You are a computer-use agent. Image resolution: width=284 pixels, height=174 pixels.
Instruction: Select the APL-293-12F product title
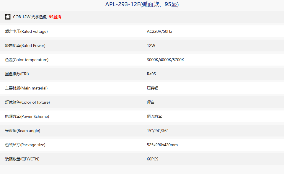point(142,4)
